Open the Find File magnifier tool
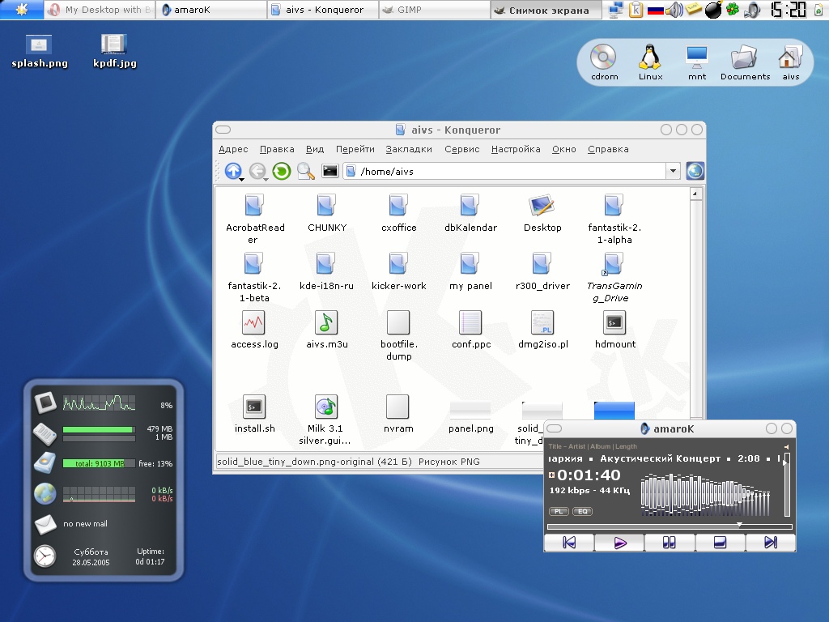This screenshot has width=829, height=622. [x=305, y=171]
